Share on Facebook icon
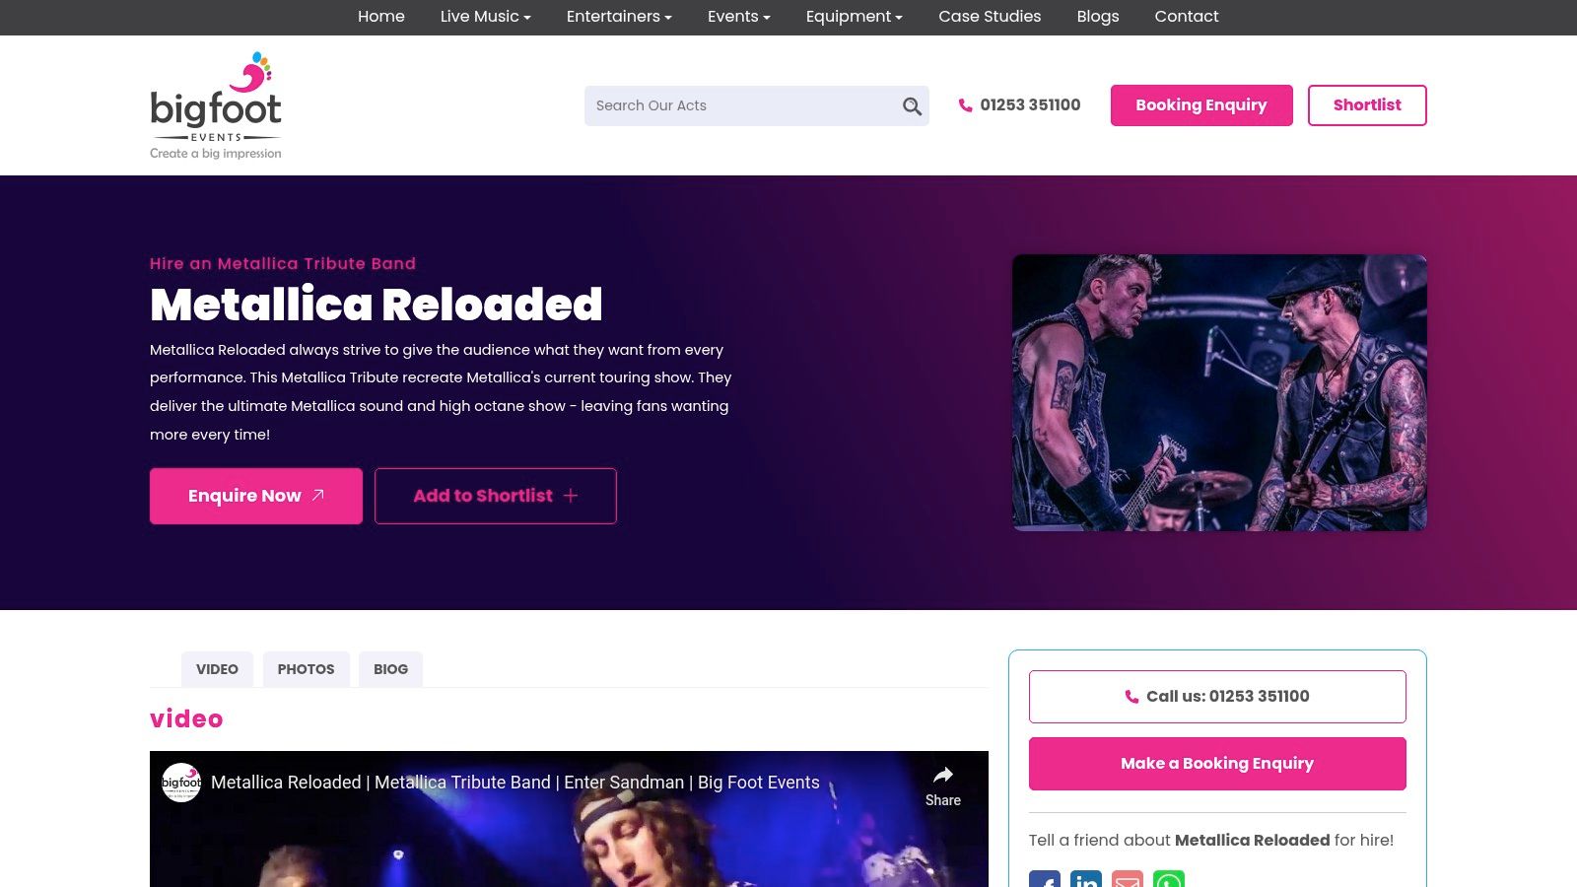This screenshot has height=887, width=1577. [1045, 879]
